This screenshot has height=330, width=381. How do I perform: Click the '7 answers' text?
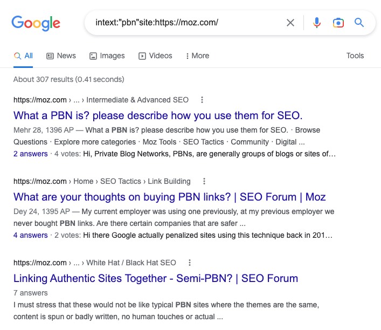click(30, 293)
